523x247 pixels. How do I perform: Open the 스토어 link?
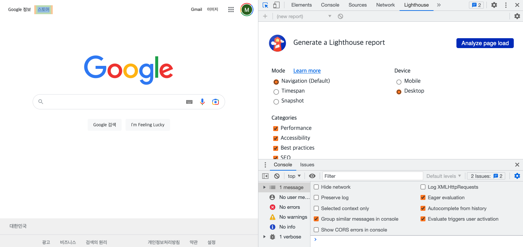coord(44,10)
